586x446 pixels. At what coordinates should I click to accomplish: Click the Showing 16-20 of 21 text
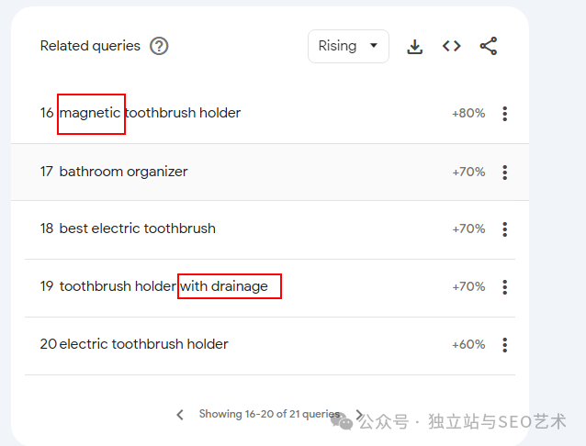click(269, 415)
